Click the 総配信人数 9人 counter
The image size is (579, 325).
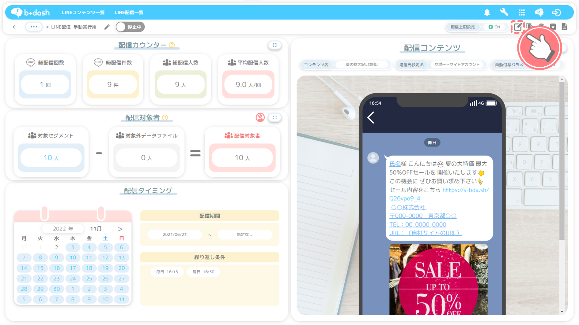coord(180,84)
